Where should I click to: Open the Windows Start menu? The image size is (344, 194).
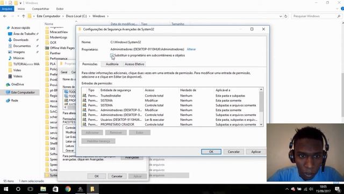coord(6,189)
